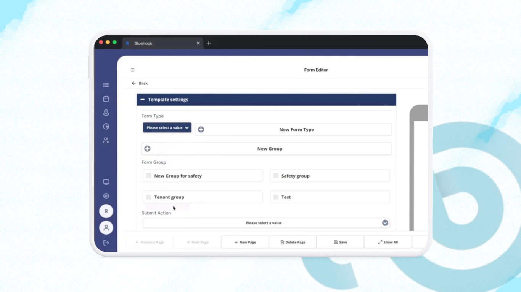Click the Form Group label
Image resolution: width=521 pixels, height=292 pixels.
[154, 162]
